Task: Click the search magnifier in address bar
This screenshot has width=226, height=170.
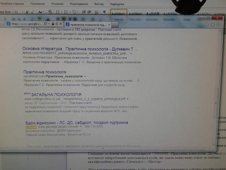Action: (46, 24)
